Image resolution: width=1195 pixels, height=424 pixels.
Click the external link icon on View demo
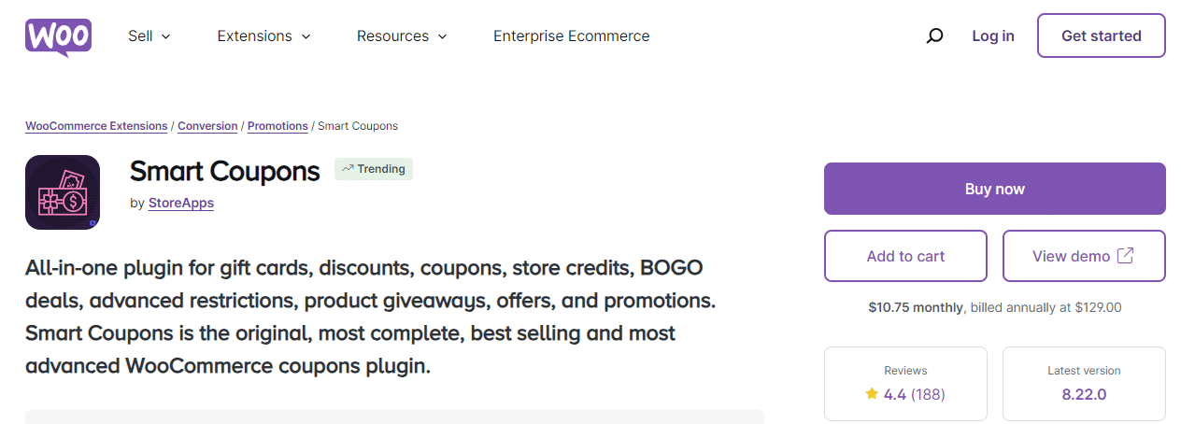point(1126,256)
